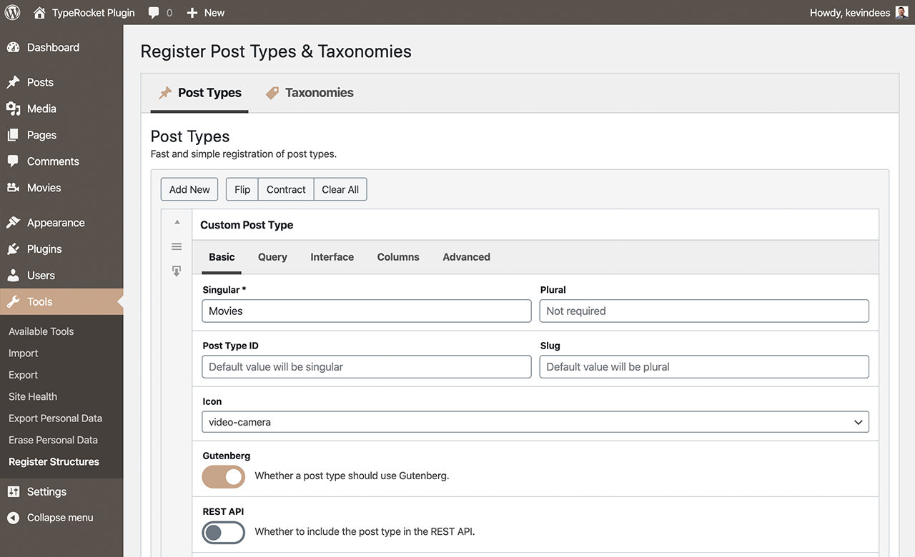Image resolution: width=915 pixels, height=557 pixels.
Task: Switch to the Taxonomies tab
Action: pos(319,92)
